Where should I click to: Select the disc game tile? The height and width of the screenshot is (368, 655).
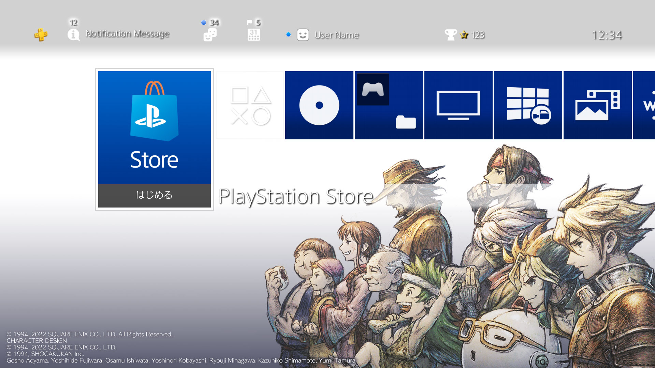[x=319, y=105]
